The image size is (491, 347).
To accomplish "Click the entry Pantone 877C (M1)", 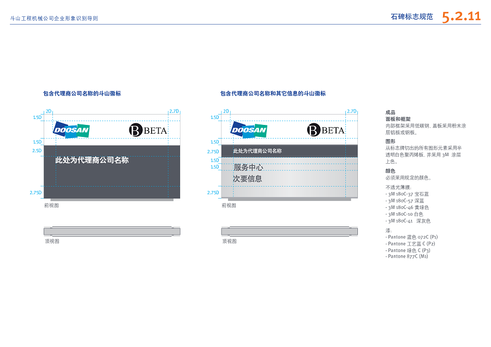I will click(x=406, y=256).
